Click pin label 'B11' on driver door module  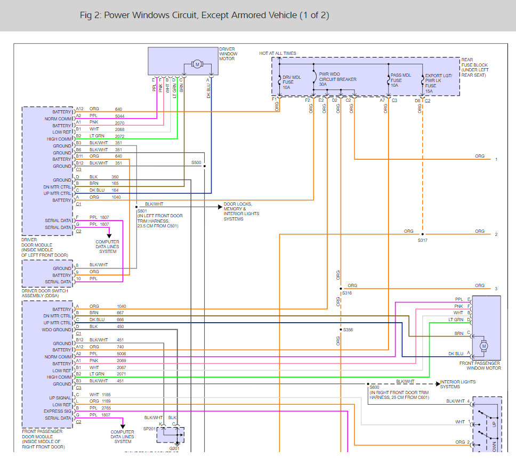79,156
